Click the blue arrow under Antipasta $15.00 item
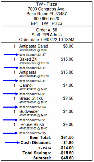 11,81
